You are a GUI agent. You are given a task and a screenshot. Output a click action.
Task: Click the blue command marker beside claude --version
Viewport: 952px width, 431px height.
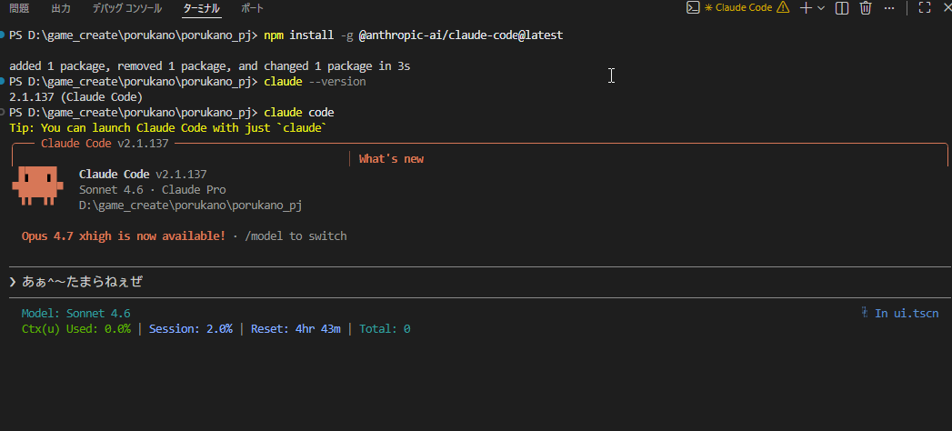click(x=4, y=81)
